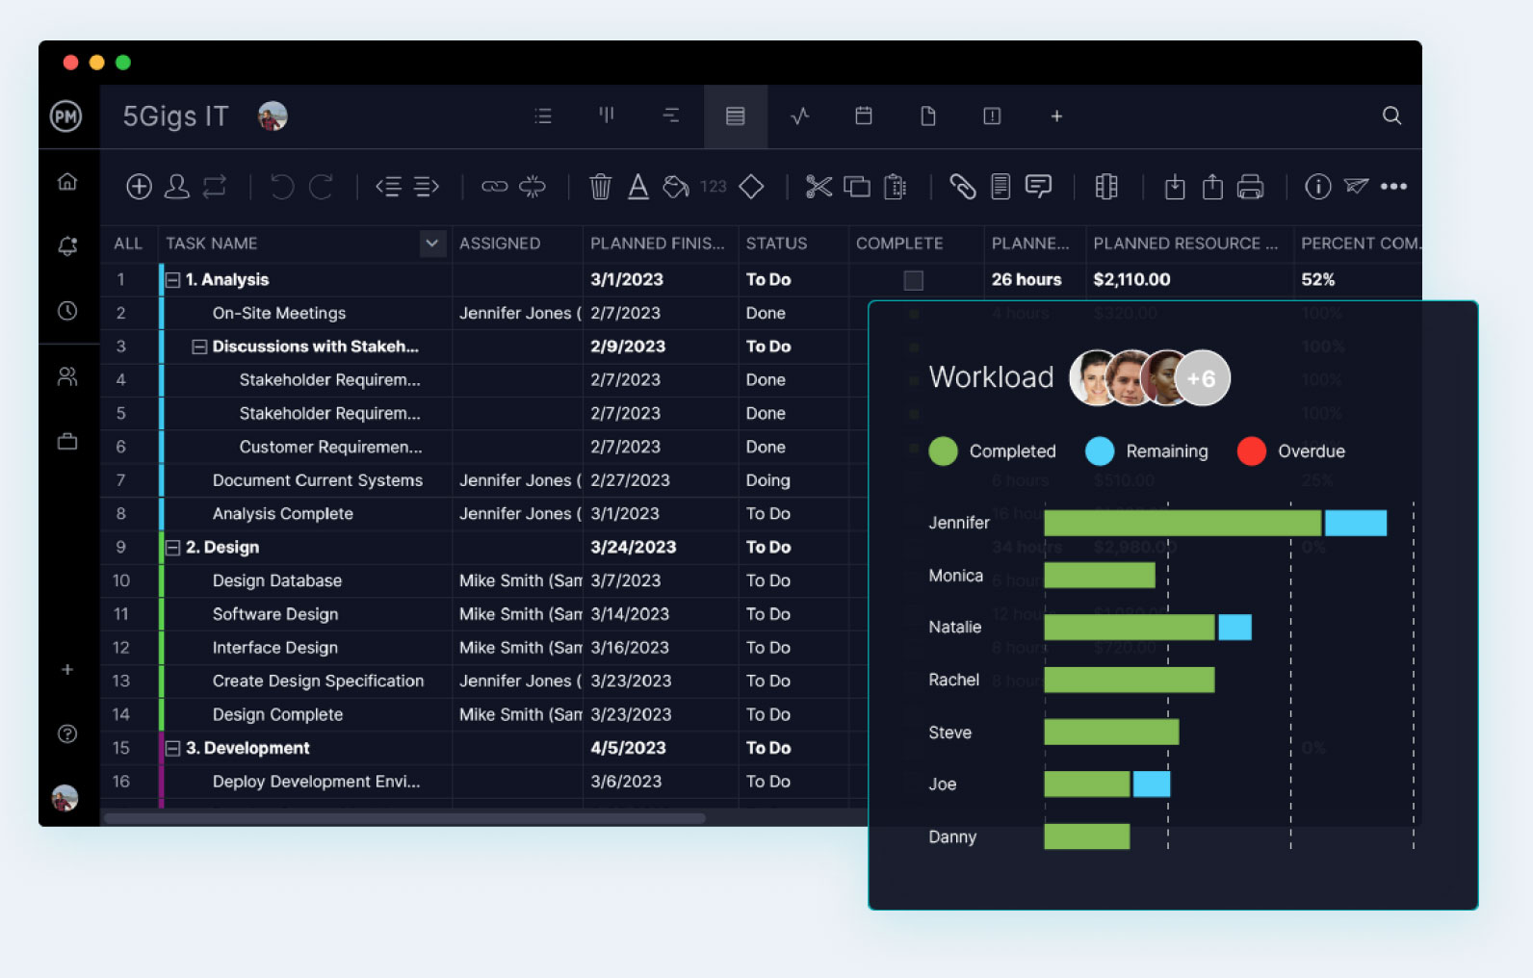Collapse the 2. Design task group
The image size is (1533, 978).
173,548
